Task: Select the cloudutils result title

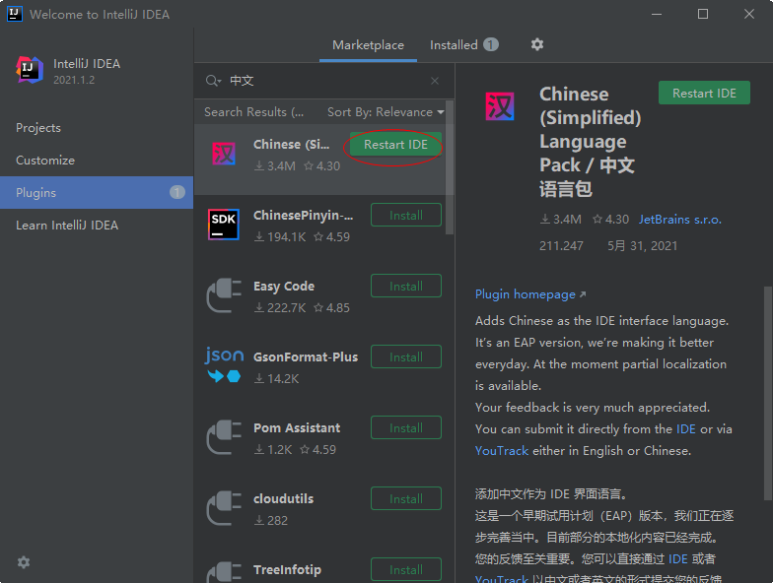Action: point(284,498)
